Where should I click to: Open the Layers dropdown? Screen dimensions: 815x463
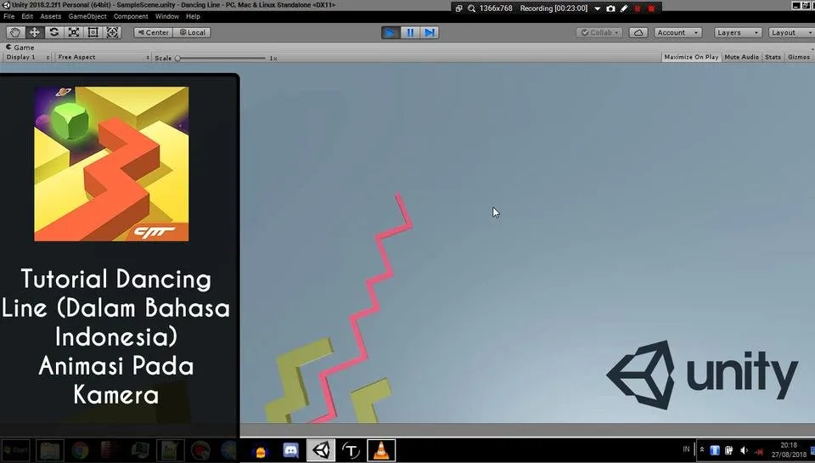[738, 32]
